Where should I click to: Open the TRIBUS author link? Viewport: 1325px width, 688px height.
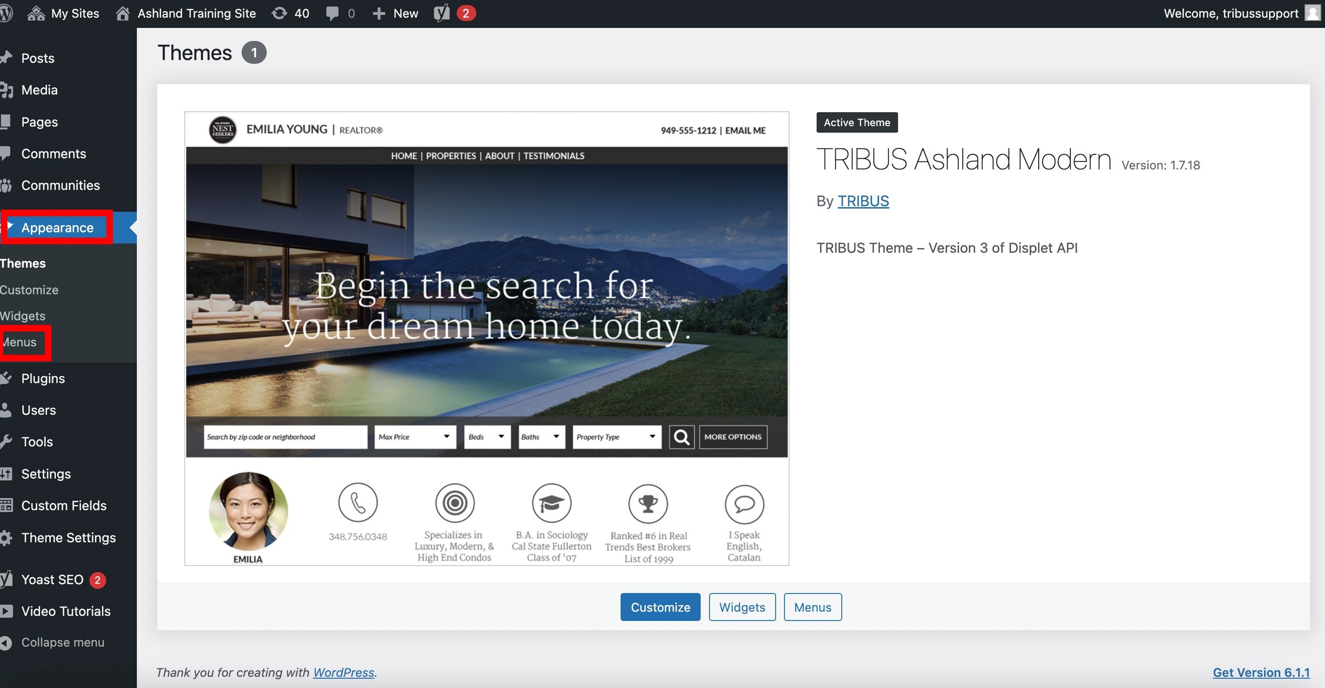click(x=863, y=201)
